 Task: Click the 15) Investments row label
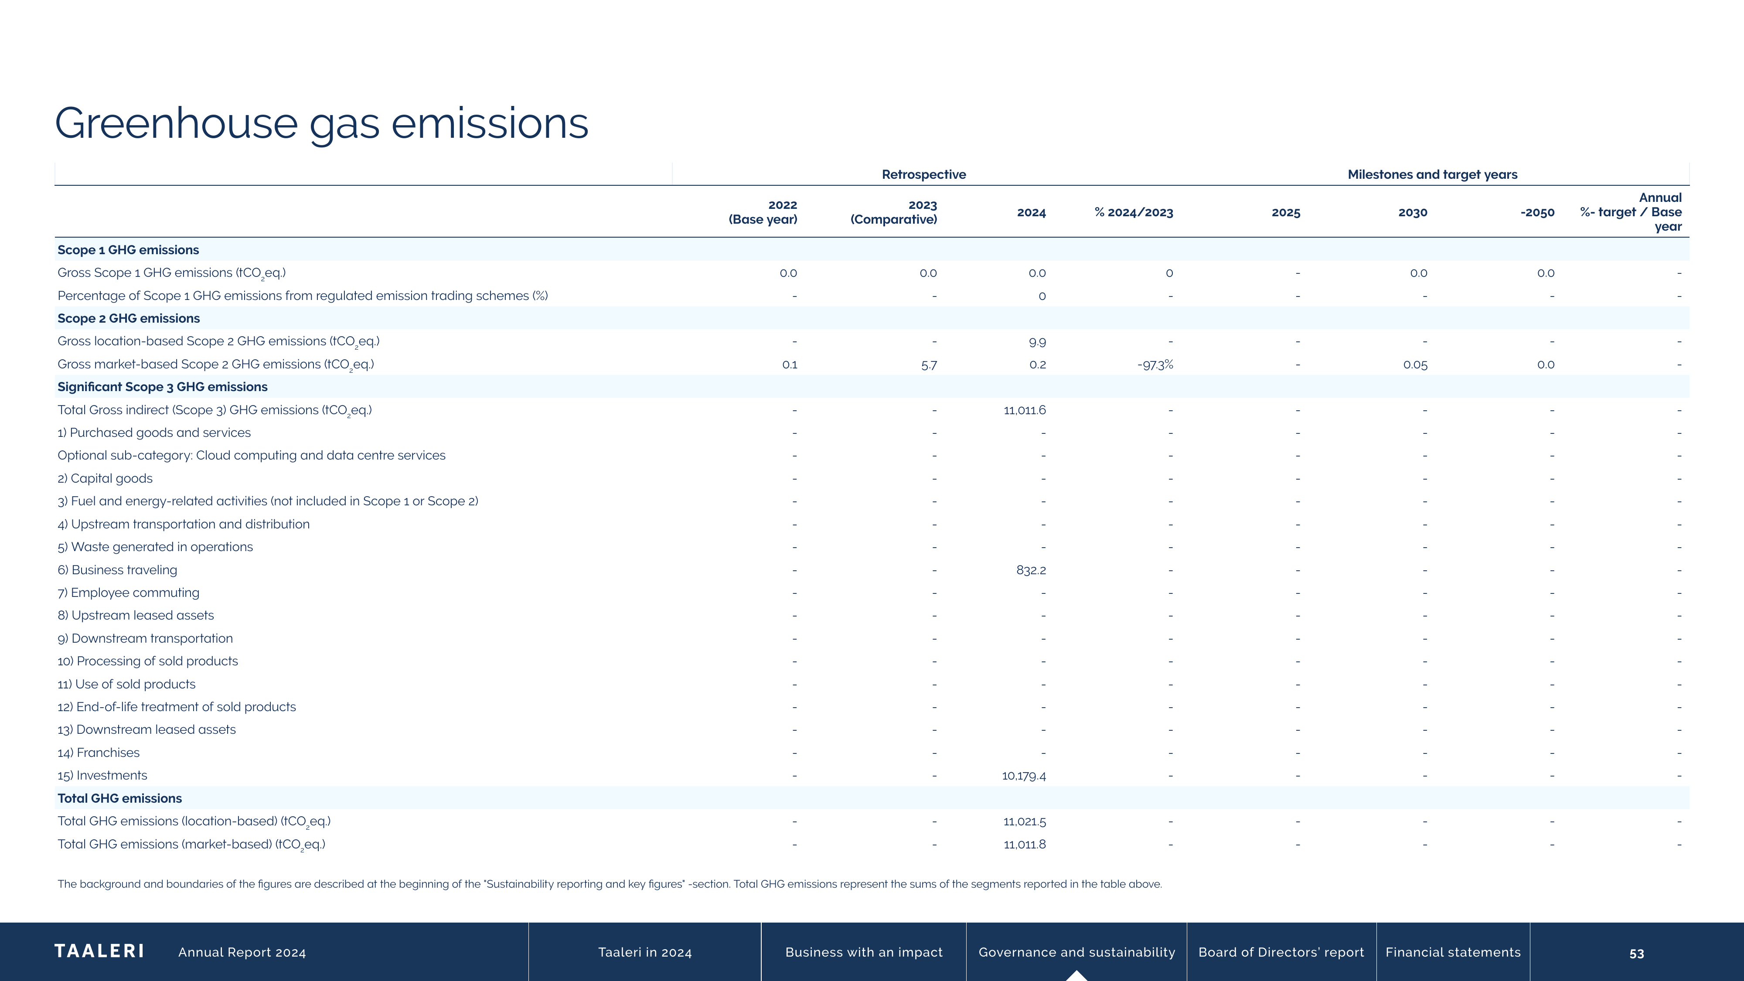[x=102, y=775]
